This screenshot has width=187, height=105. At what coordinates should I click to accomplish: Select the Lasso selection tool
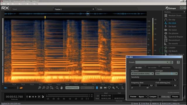click(x=109, y=88)
